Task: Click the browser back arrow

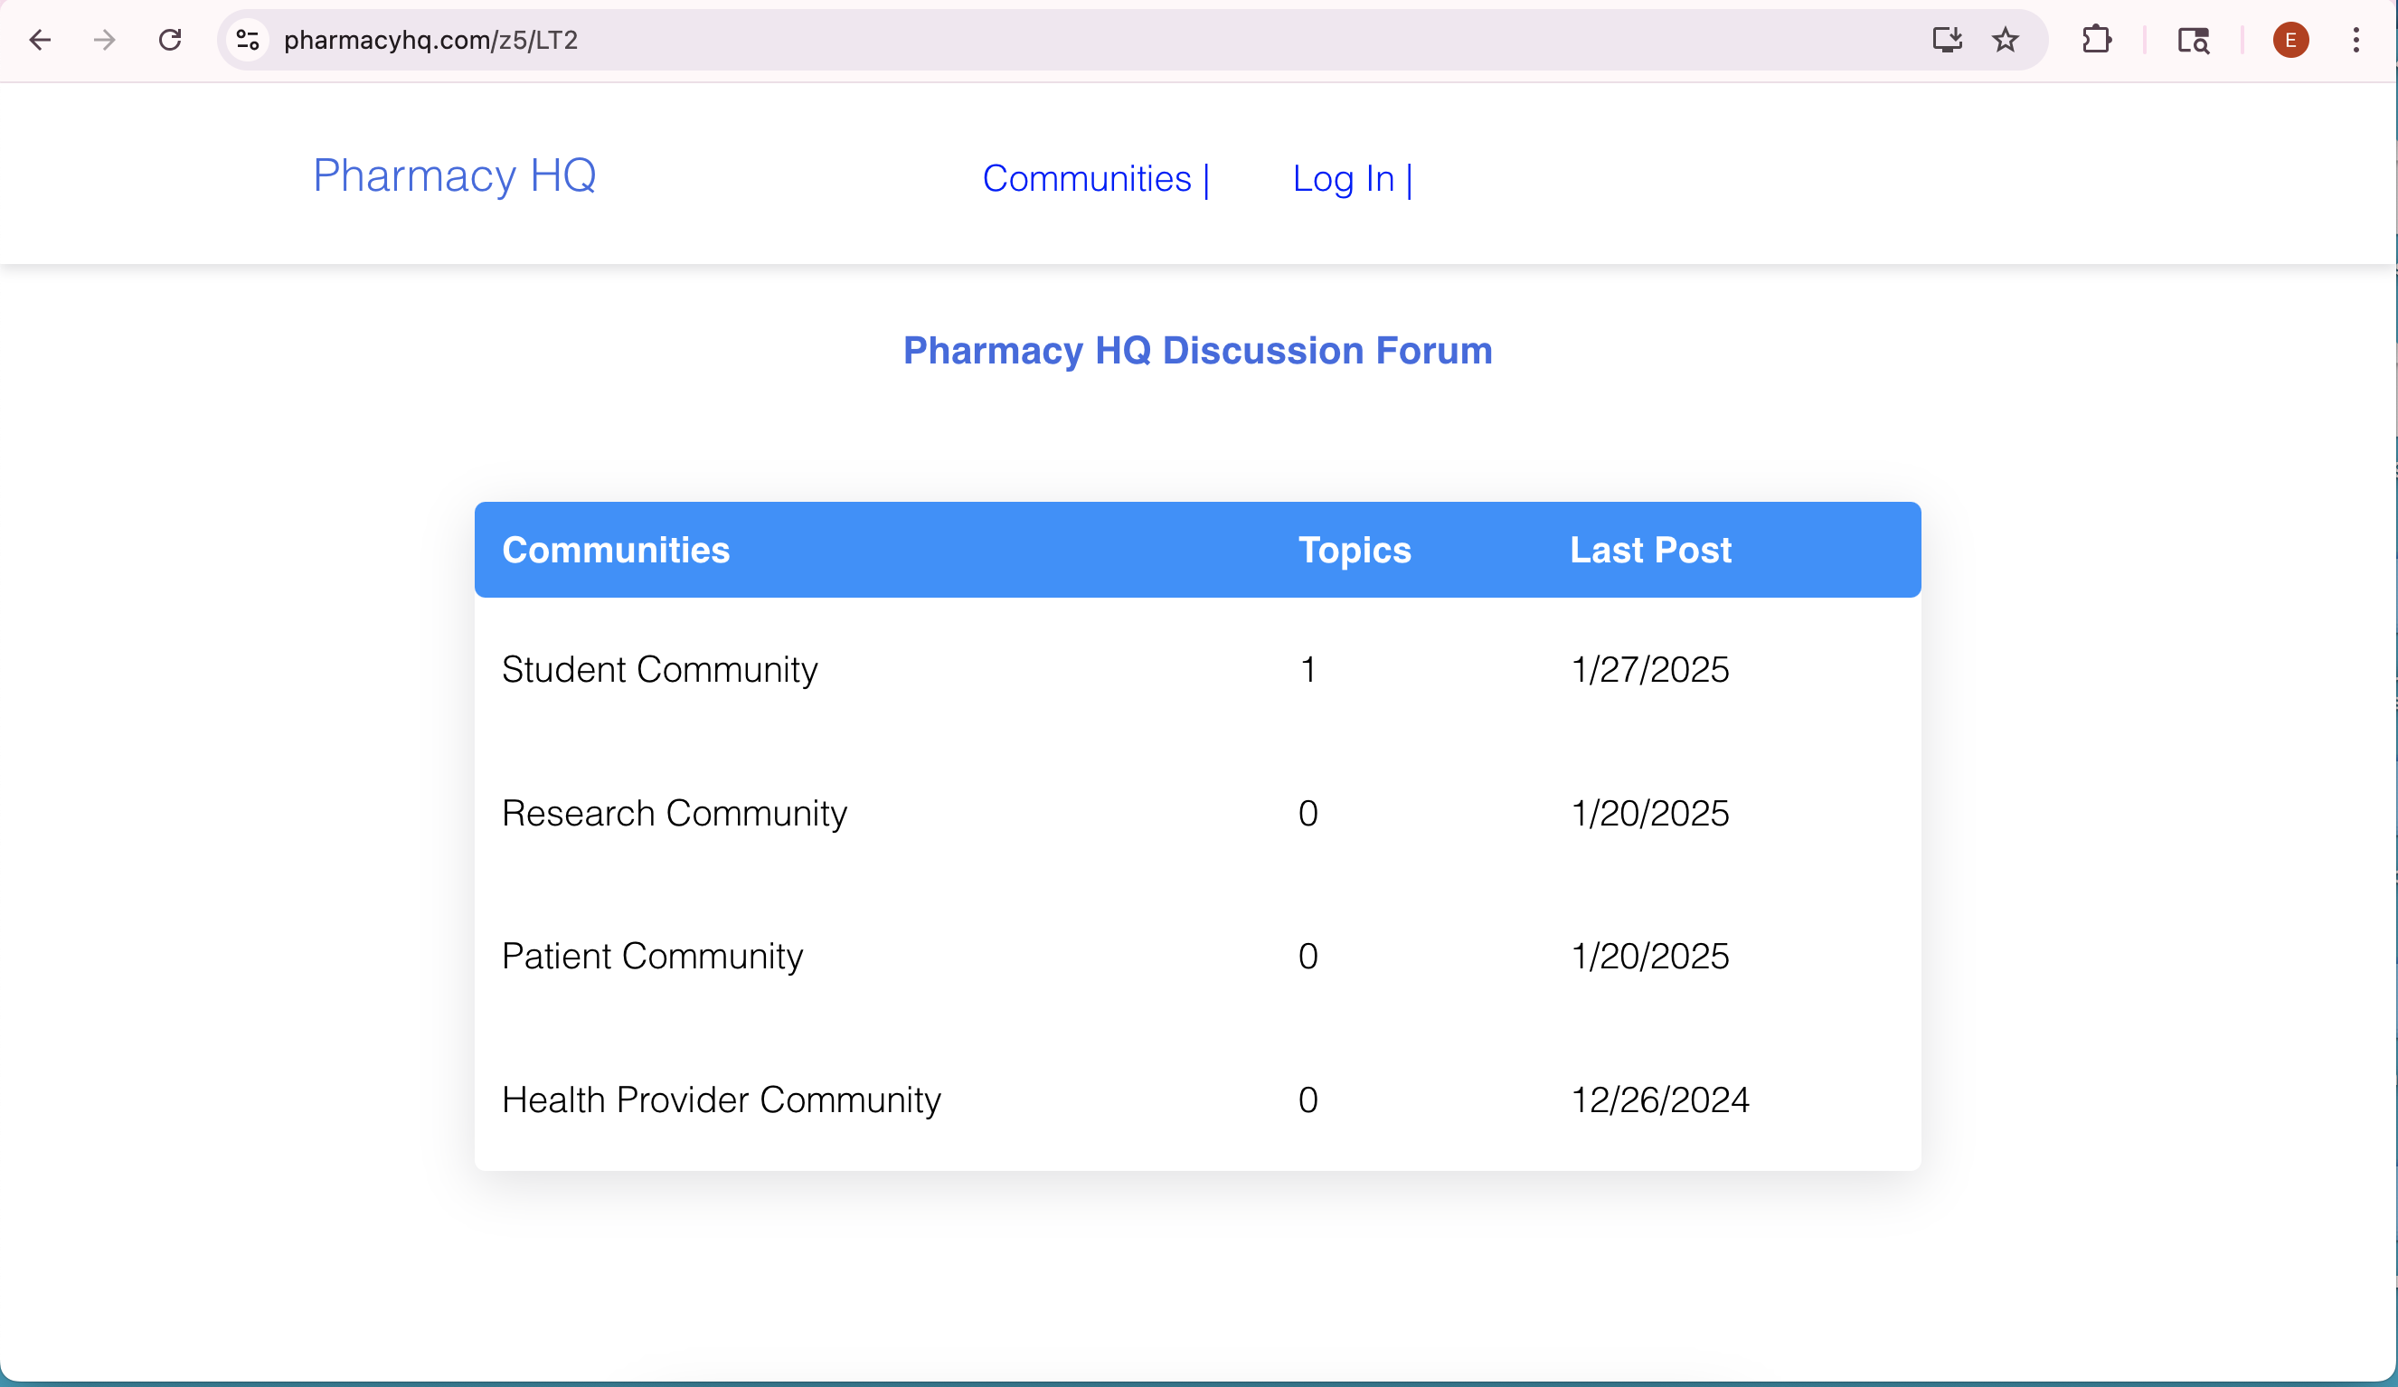Action: click(40, 40)
